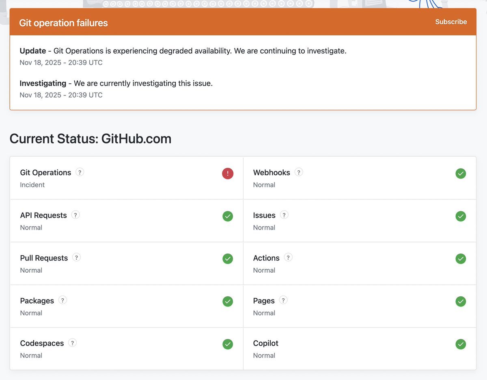This screenshot has height=380, width=487.
Task: Select the Update message about degraded availability
Action: tap(183, 51)
